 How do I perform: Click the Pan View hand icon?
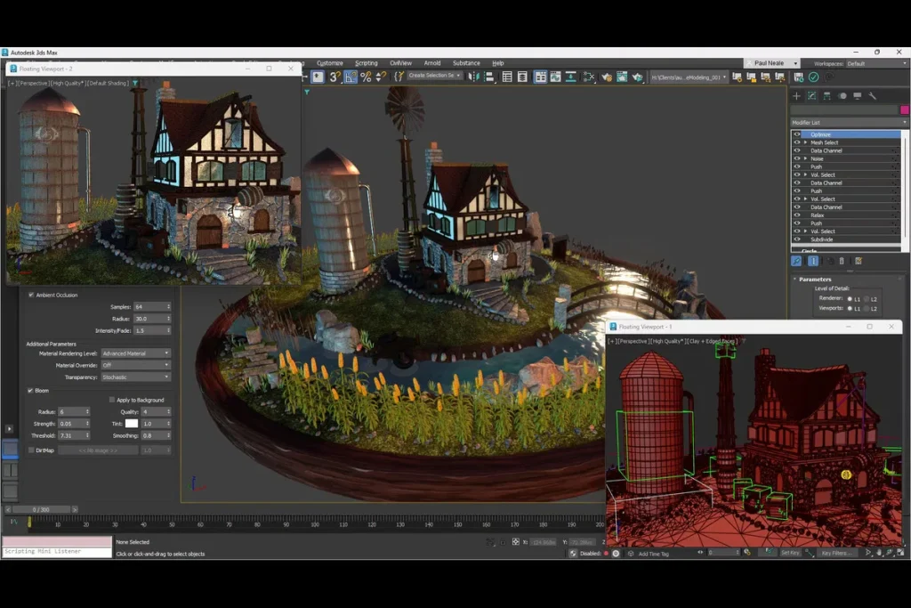click(879, 553)
